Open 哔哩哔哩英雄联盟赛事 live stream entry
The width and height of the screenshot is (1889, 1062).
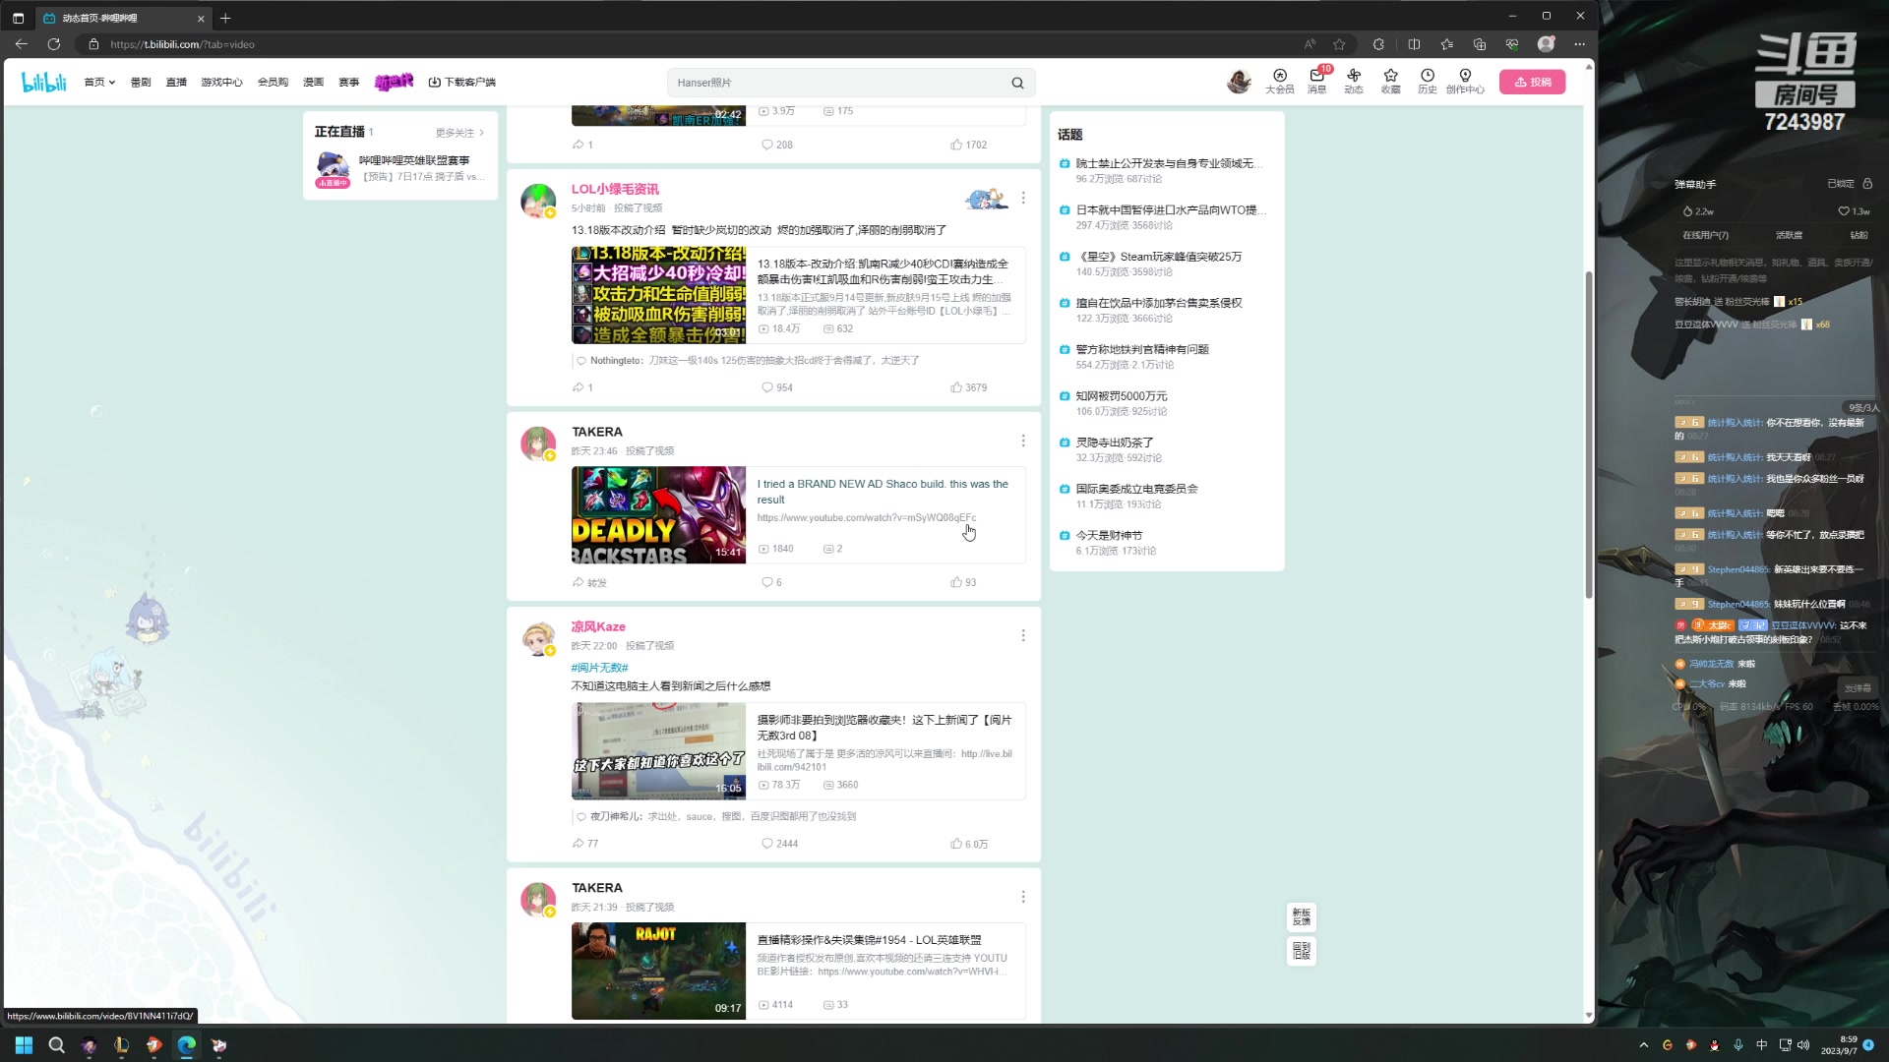click(x=400, y=168)
